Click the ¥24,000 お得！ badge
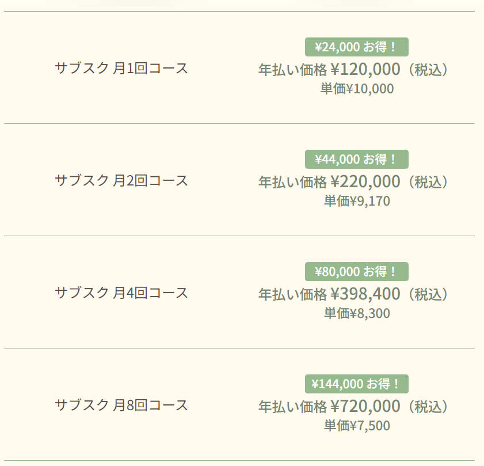Image resolution: width=484 pixels, height=466 pixels. pyautogui.click(x=356, y=47)
